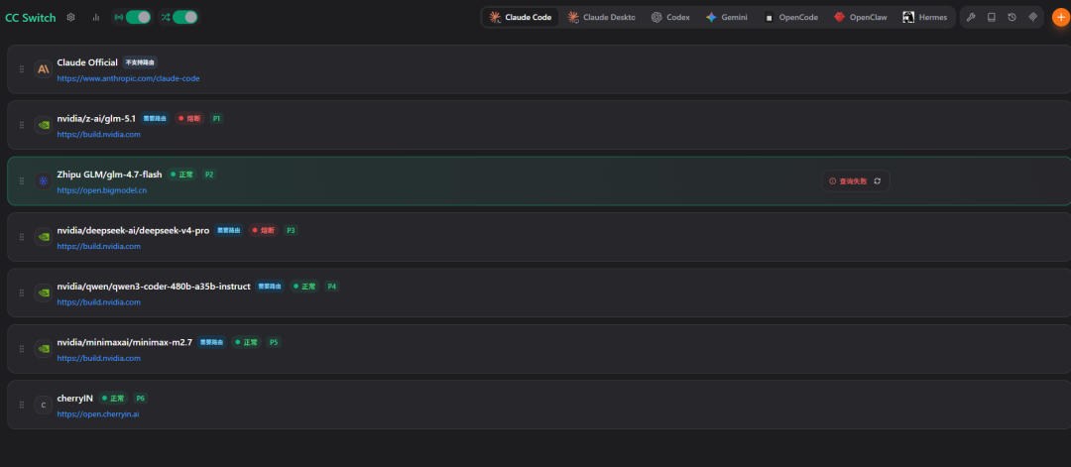Click the 查询失败 status label
Image resolution: width=1071 pixels, height=467 pixels.
(x=853, y=180)
